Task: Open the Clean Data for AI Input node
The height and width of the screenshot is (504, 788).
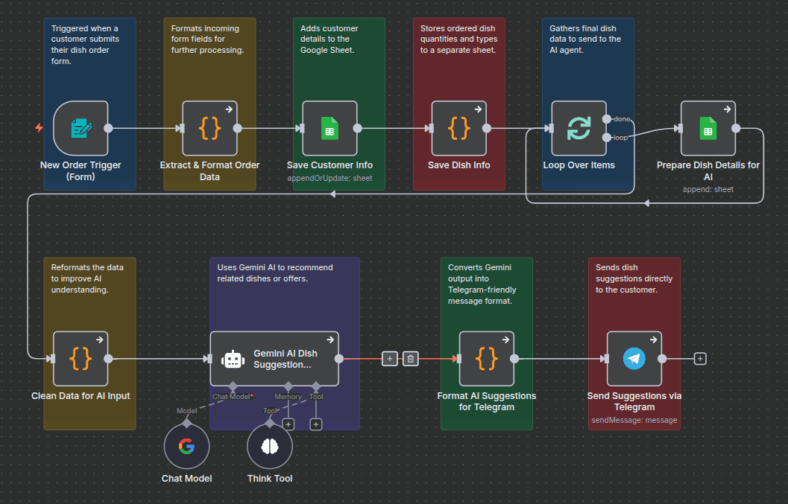Action: [80, 359]
